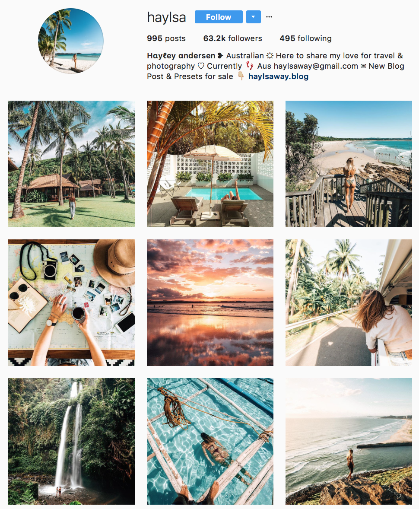
Task: Open the three-dot options menu
Action: point(269,17)
